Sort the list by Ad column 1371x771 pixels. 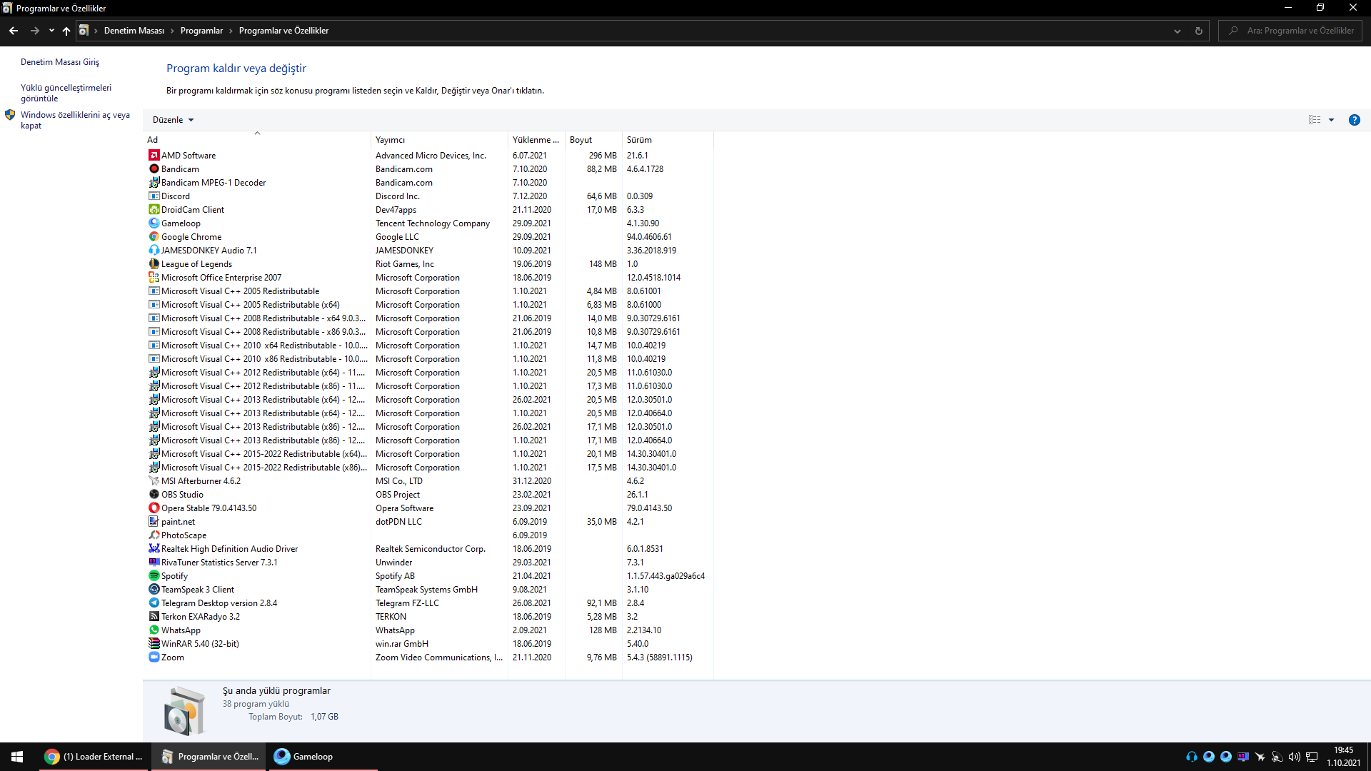[x=257, y=139]
